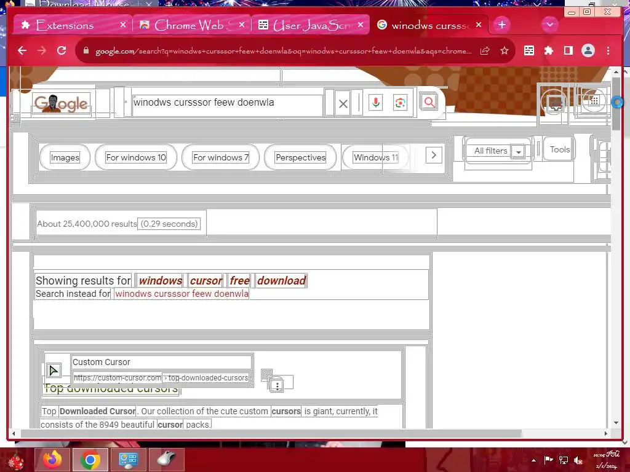The height and width of the screenshot is (472, 630).
Task: Show more filter chips with arrow
Action: coord(434,155)
